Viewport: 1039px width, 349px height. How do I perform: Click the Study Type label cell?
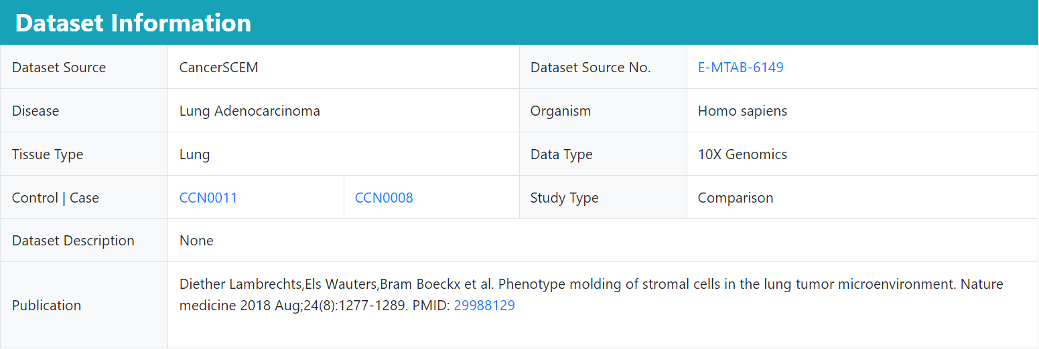(x=603, y=198)
